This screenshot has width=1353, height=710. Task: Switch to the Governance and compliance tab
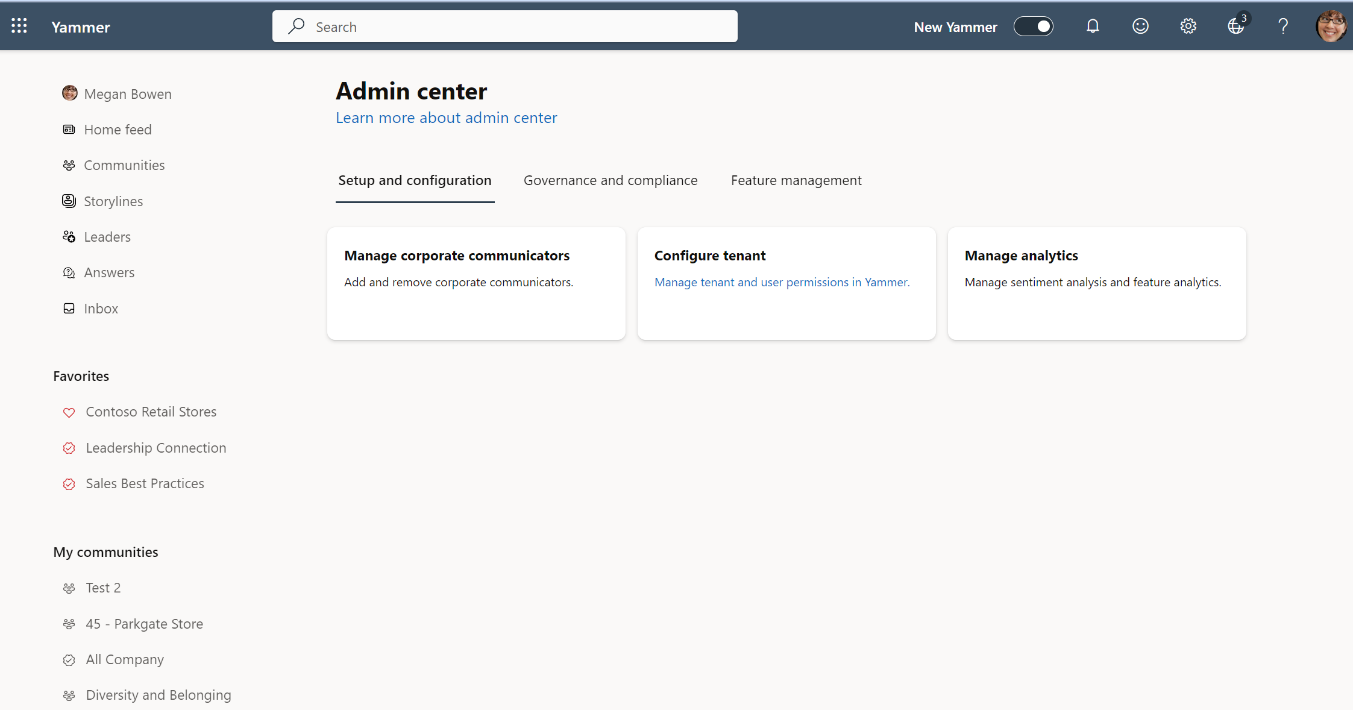610,180
